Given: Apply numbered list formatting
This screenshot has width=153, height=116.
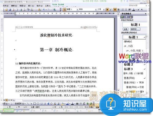Looking at the screenshot, I should 123,10.
